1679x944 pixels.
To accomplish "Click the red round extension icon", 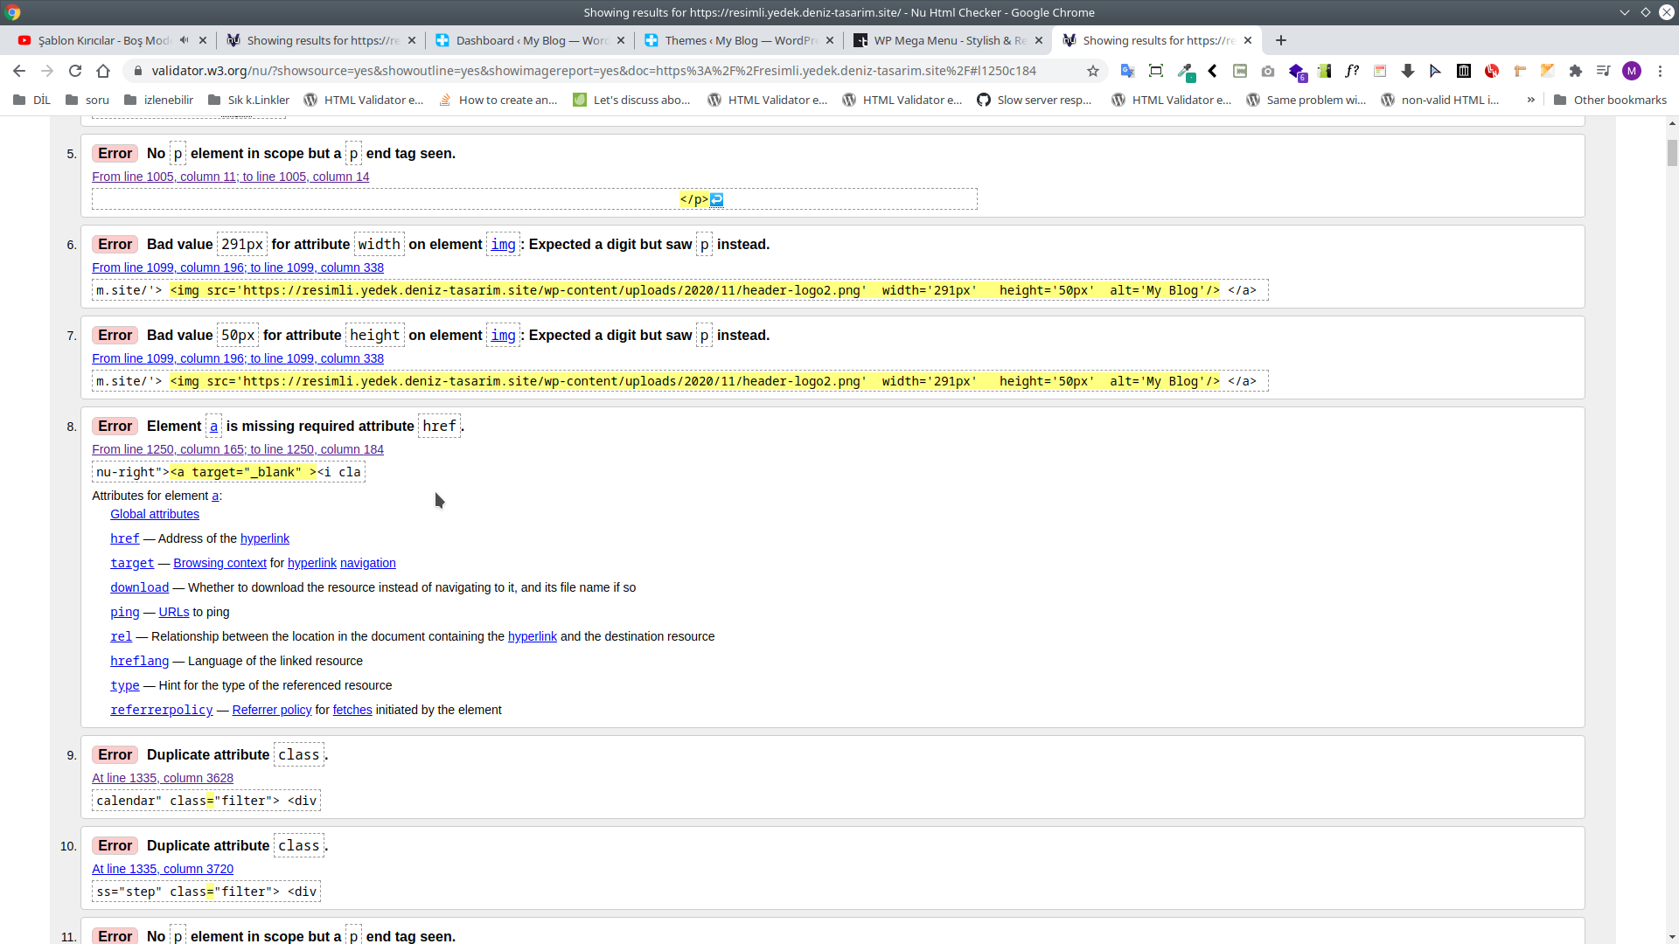I will [x=1492, y=71].
